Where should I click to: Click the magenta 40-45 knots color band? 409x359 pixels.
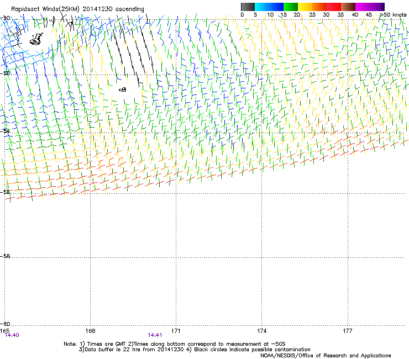(x=363, y=7)
